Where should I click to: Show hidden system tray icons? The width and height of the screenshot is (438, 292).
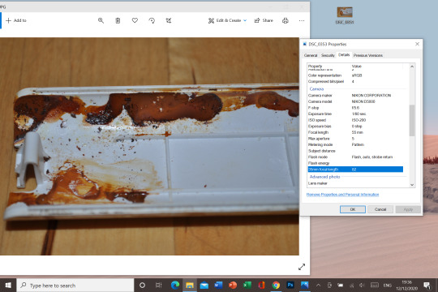318,286
